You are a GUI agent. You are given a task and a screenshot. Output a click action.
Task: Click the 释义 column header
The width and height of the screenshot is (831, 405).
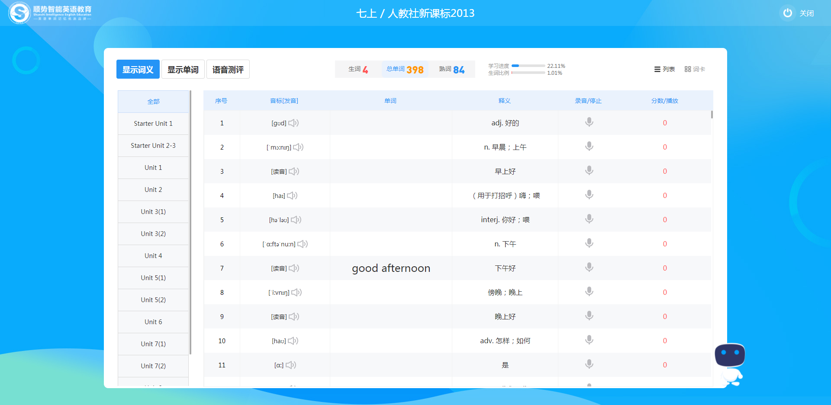[x=505, y=101]
